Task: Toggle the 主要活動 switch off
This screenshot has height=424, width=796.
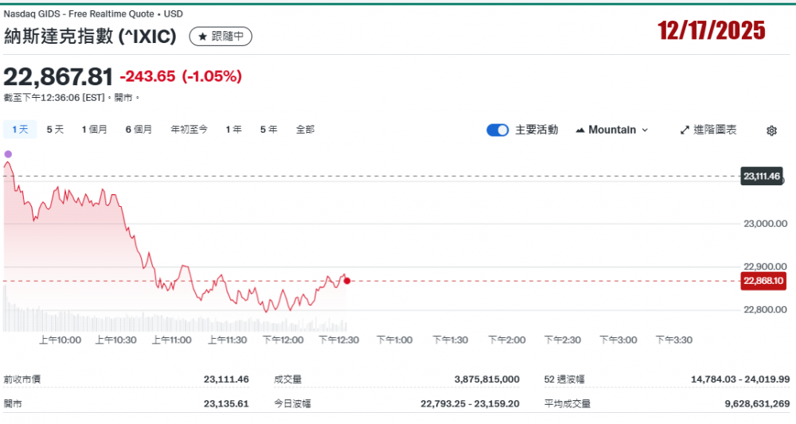Action: pyautogui.click(x=497, y=130)
